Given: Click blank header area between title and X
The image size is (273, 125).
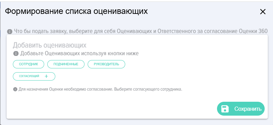Looking at the screenshot, I should coord(204,12).
